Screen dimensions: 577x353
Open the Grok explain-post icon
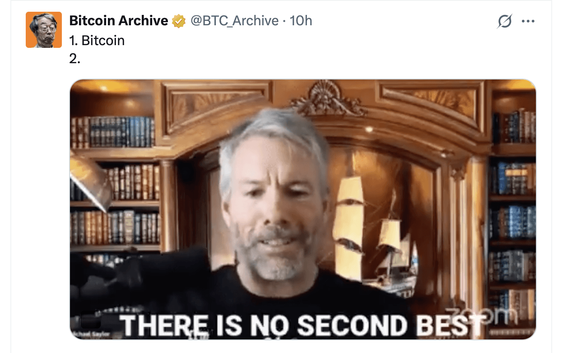(504, 21)
